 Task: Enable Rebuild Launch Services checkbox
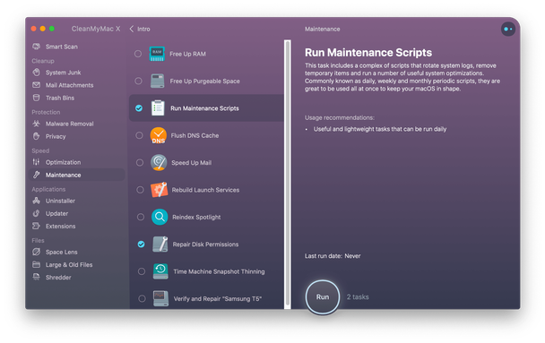pos(140,190)
